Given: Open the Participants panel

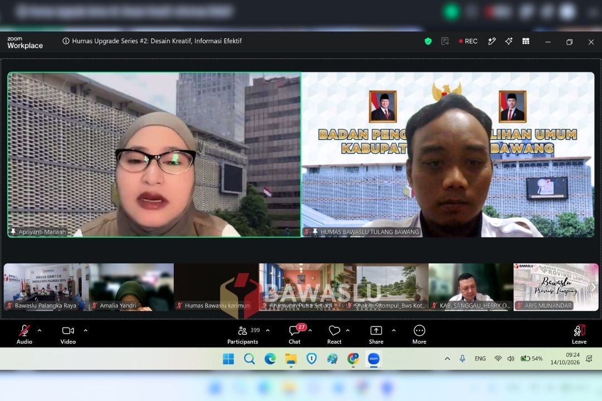Looking at the screenshot, I should click(242, 335).
